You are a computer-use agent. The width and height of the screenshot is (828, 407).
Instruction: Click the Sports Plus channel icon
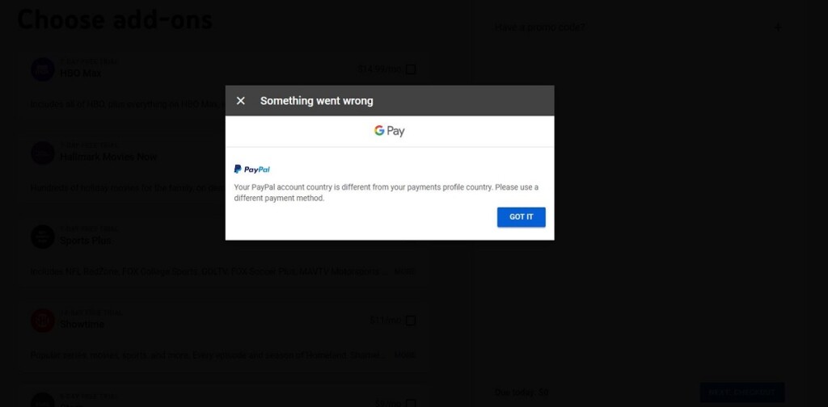43,237
